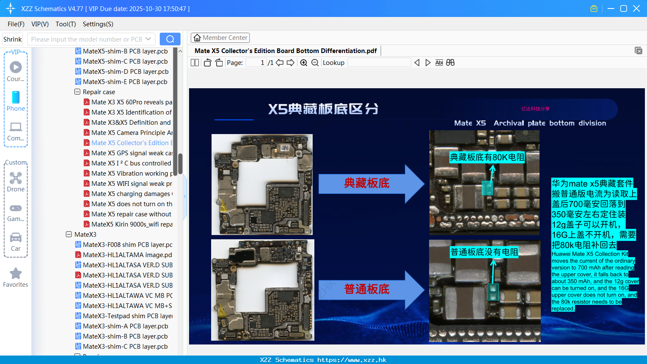
Task: Click the www.xzz.hk status bar link
Action: click(x=352, y=360)
